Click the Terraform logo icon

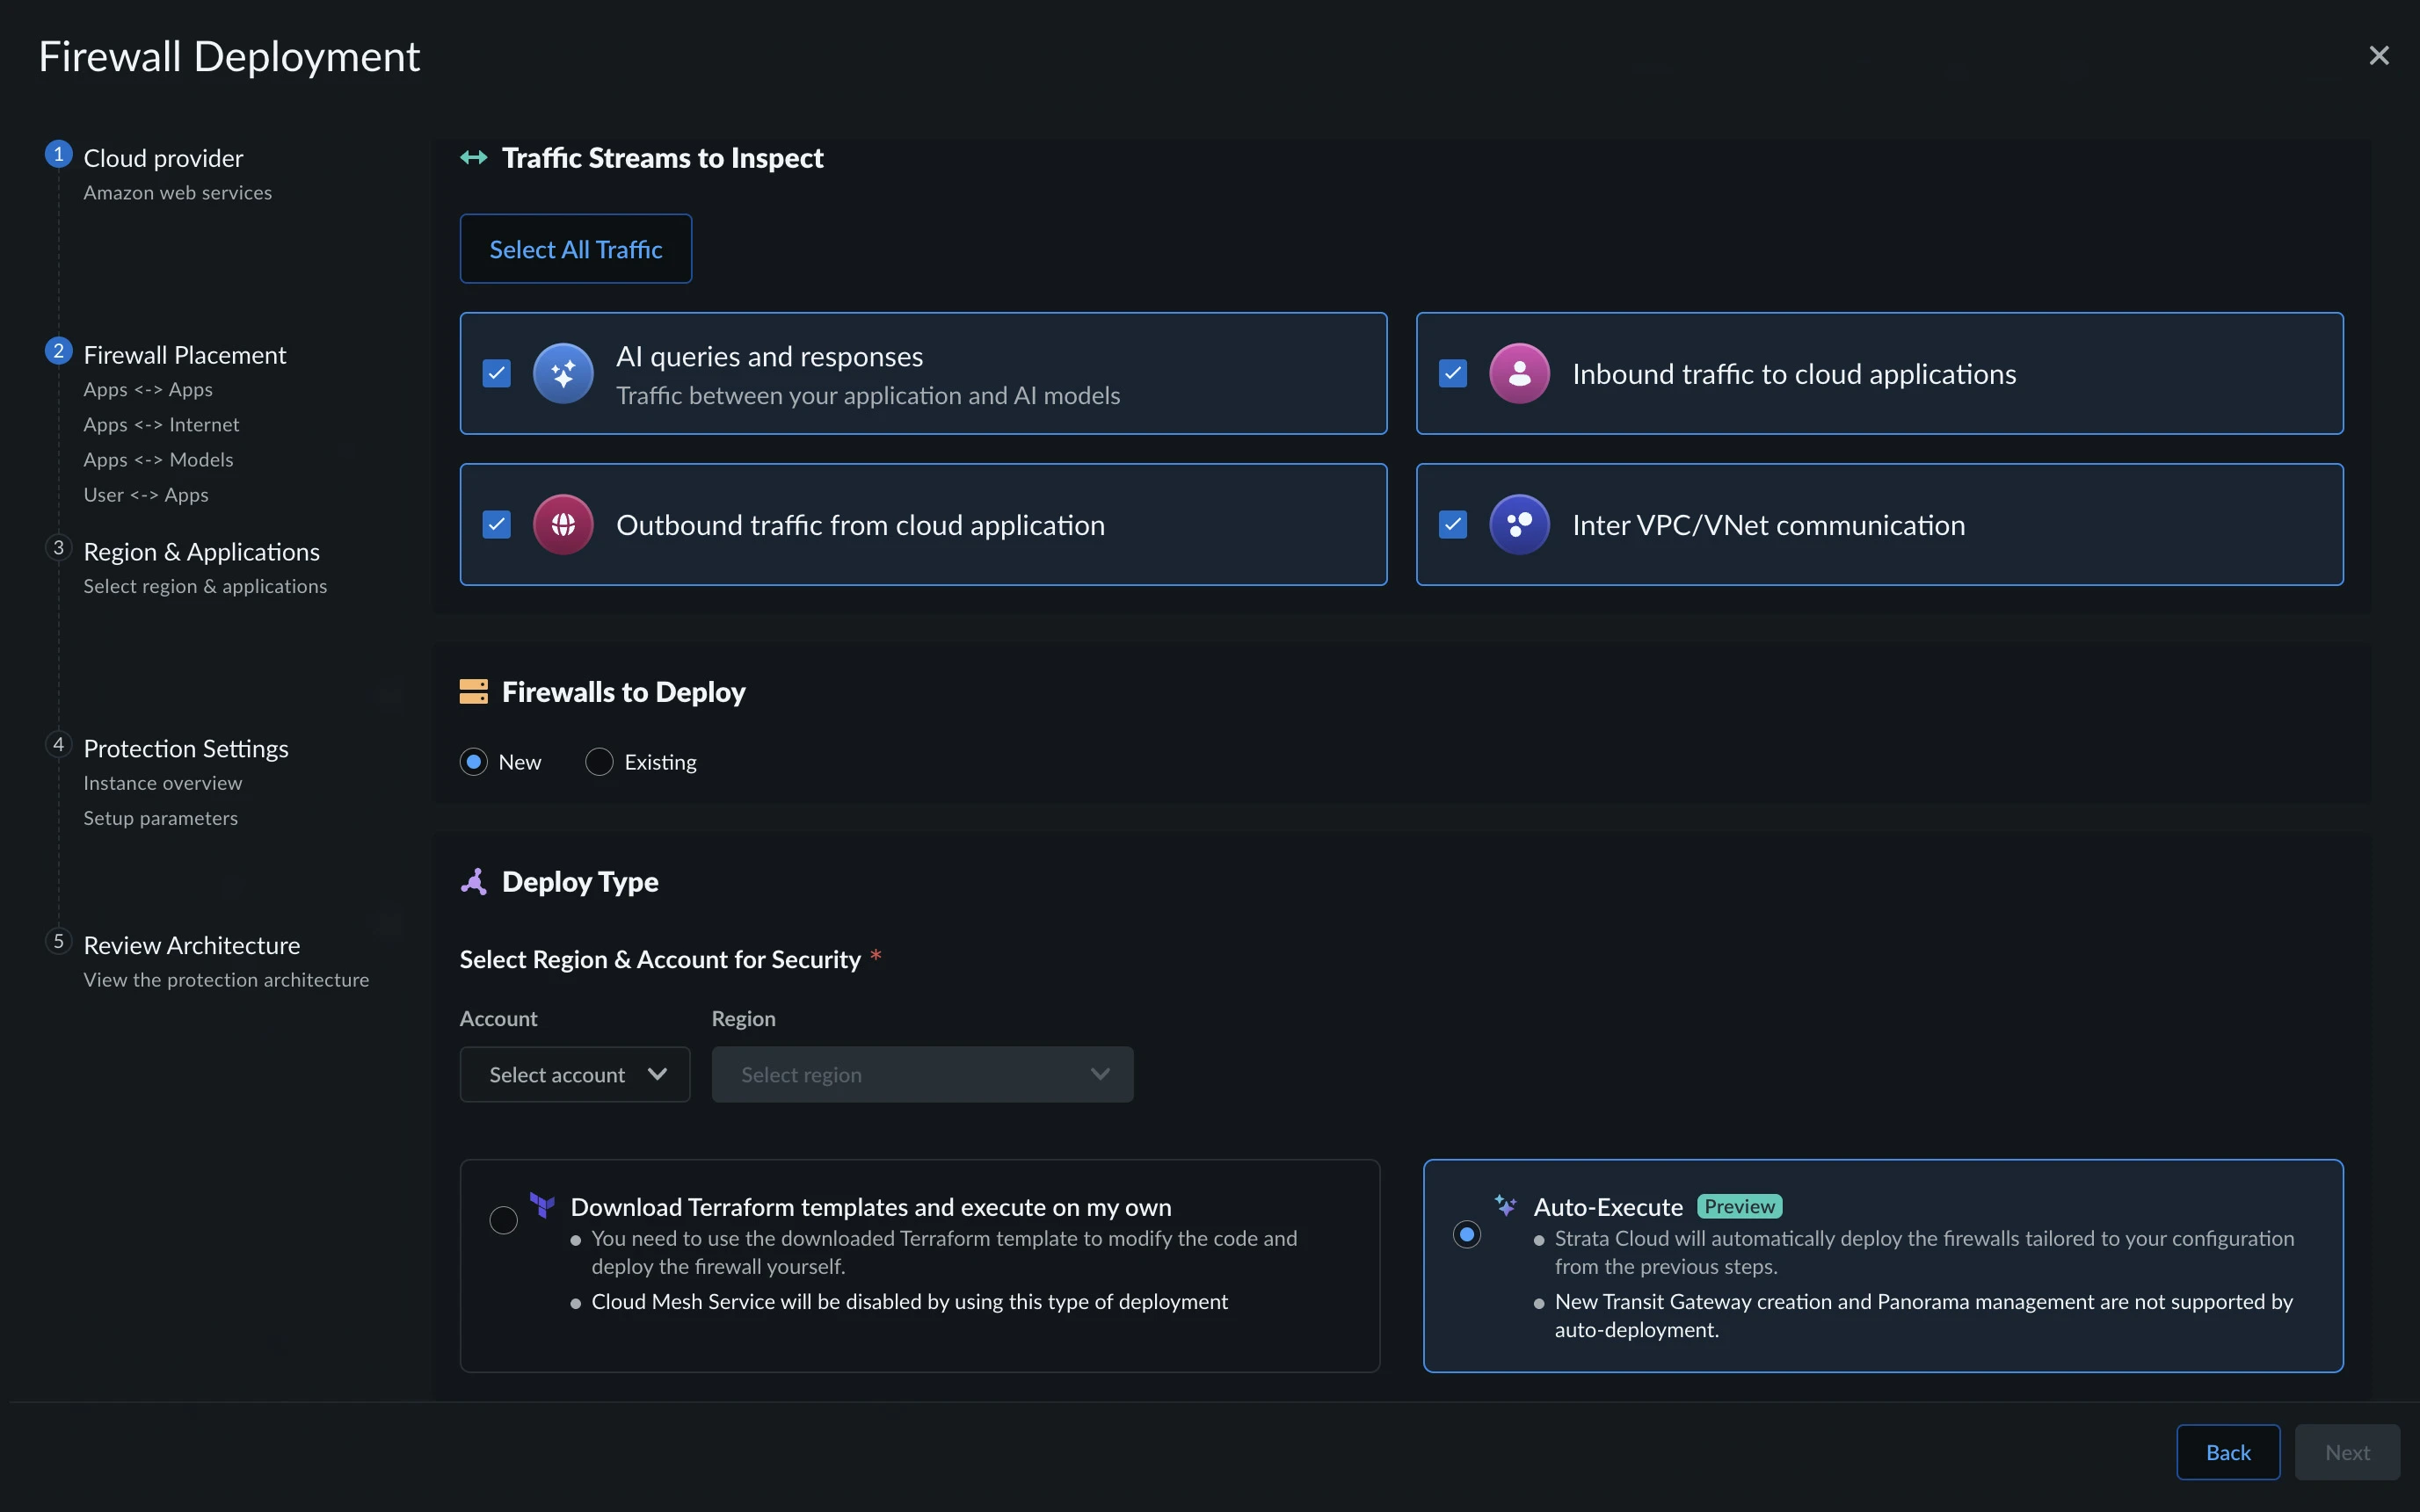coord(542,1205)
